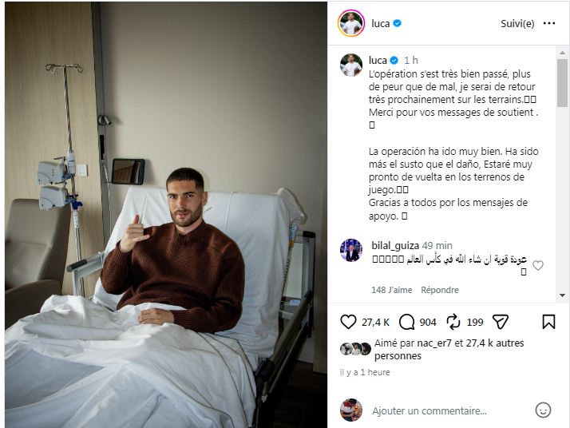
Task: Like the post with heart icon
Action: click(x=348, y=322)
